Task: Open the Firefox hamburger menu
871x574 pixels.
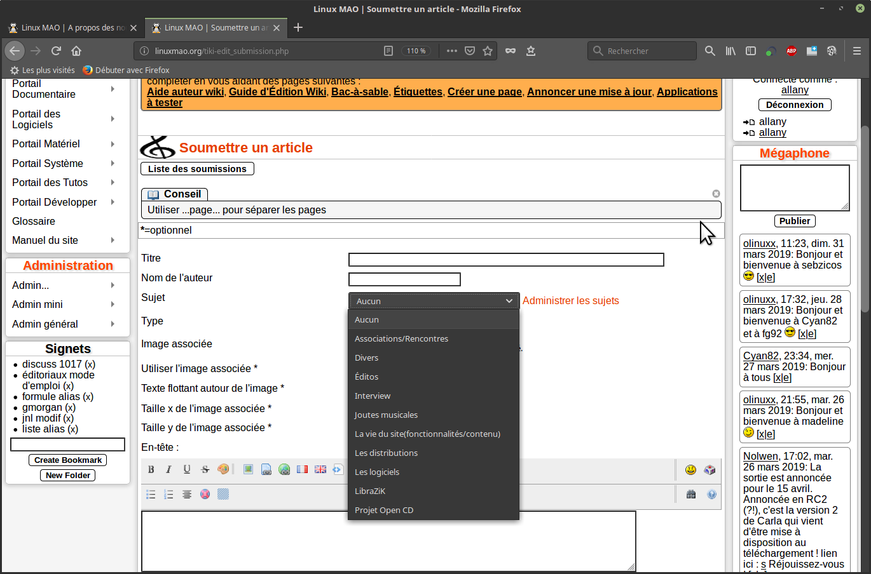Action: [x=857, y=51]
